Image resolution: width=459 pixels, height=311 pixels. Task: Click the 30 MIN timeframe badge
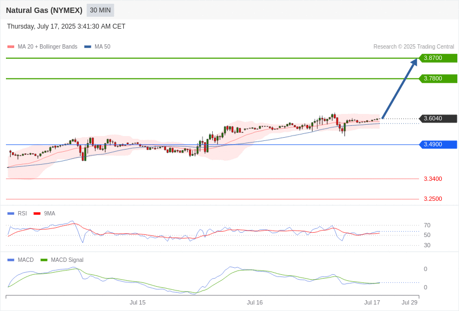100,10
